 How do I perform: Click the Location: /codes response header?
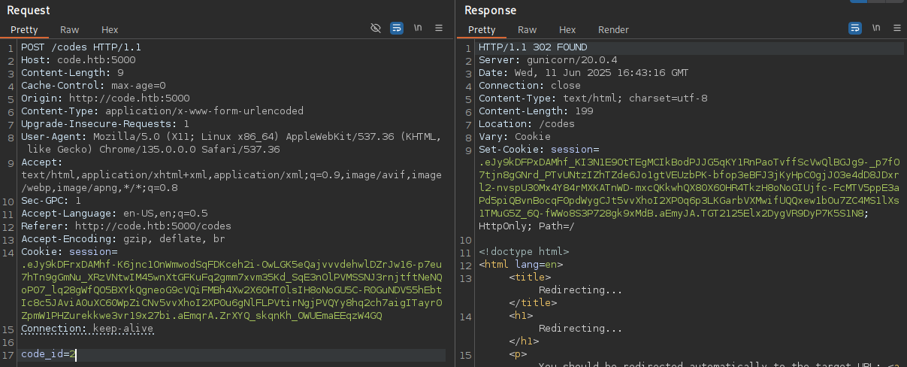coord(527,124)
